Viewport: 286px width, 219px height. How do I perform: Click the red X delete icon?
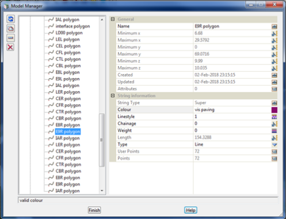point(10,47)
